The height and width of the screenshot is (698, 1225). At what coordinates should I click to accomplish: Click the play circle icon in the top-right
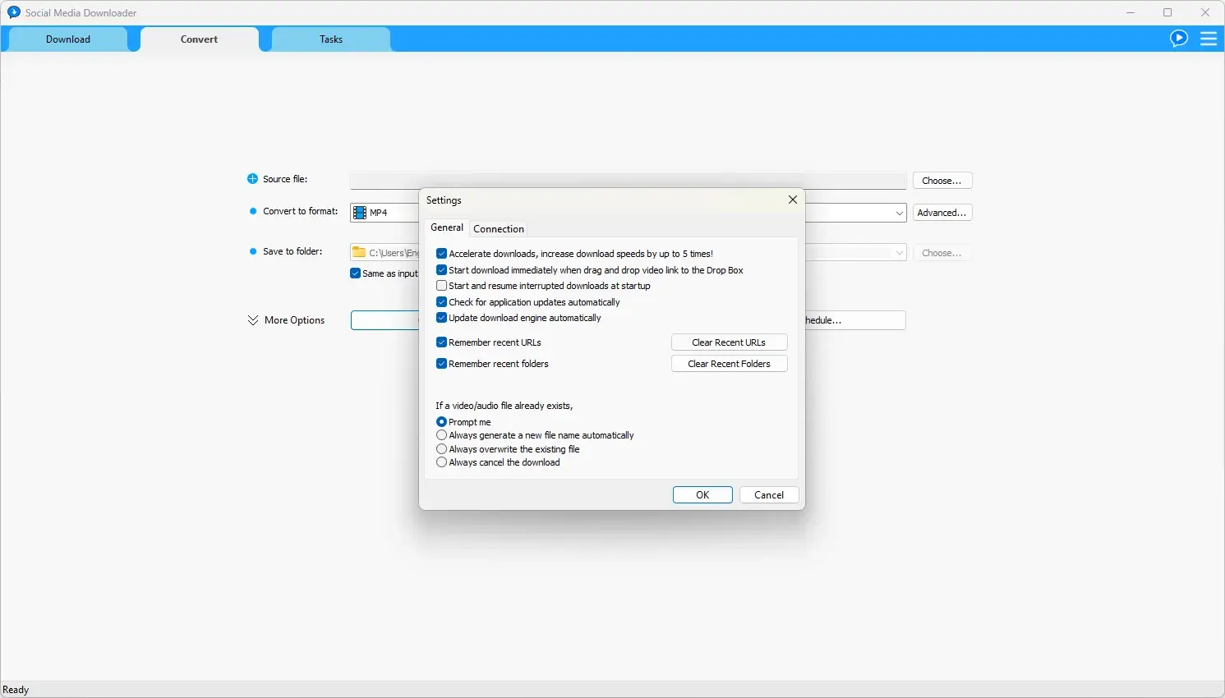pos(1179,39)
